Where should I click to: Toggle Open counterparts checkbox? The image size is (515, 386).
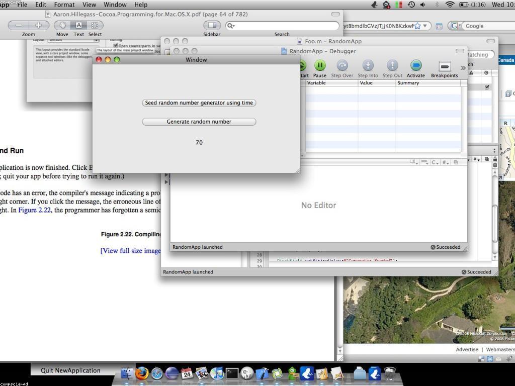pyautogui.click(x=116, y=46)
